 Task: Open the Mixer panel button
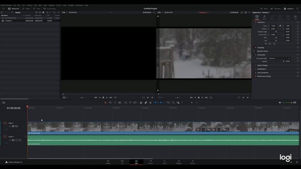[264, 8]
